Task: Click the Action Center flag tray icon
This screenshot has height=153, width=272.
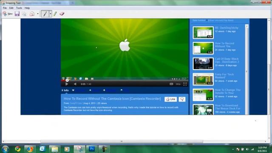Action: coord(238,149)
